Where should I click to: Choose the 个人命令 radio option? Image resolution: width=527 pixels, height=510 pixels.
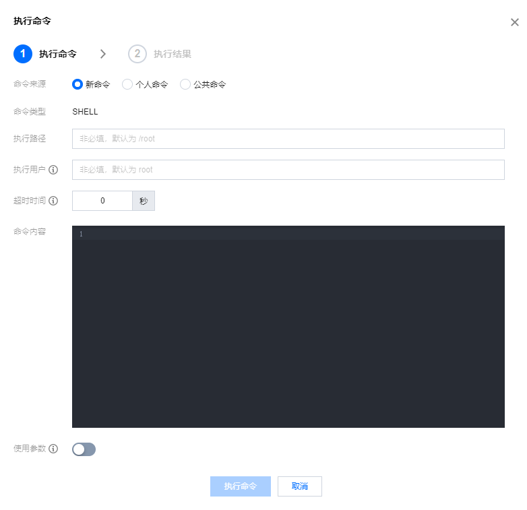[x=127, y=84]
